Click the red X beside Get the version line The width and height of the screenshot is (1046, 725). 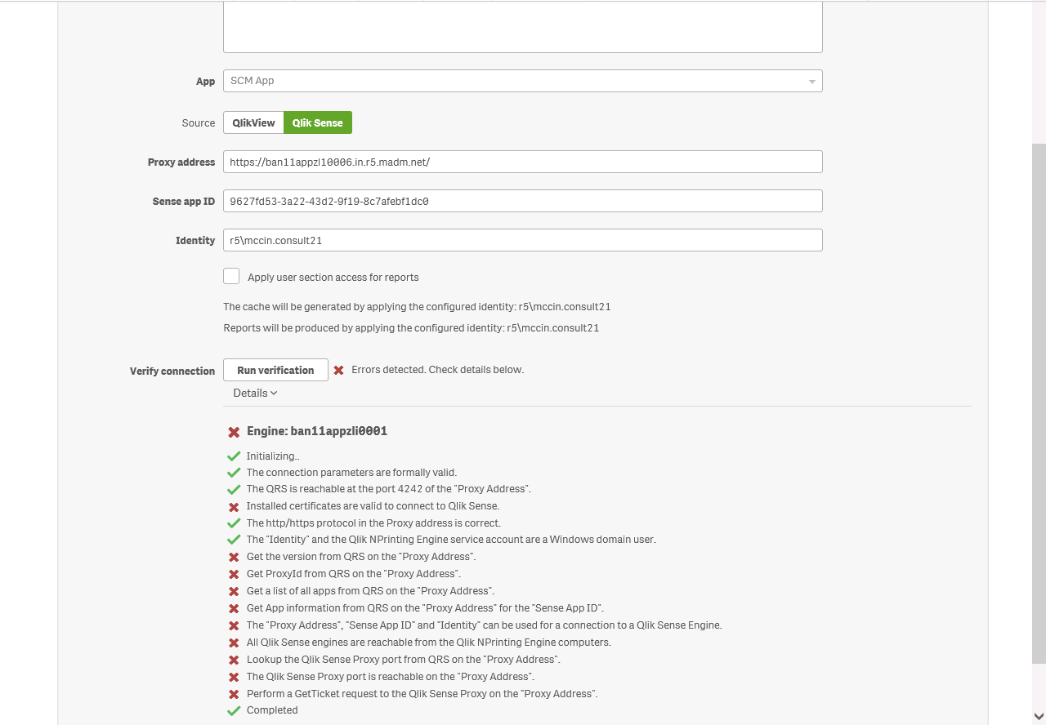(234, 558)
